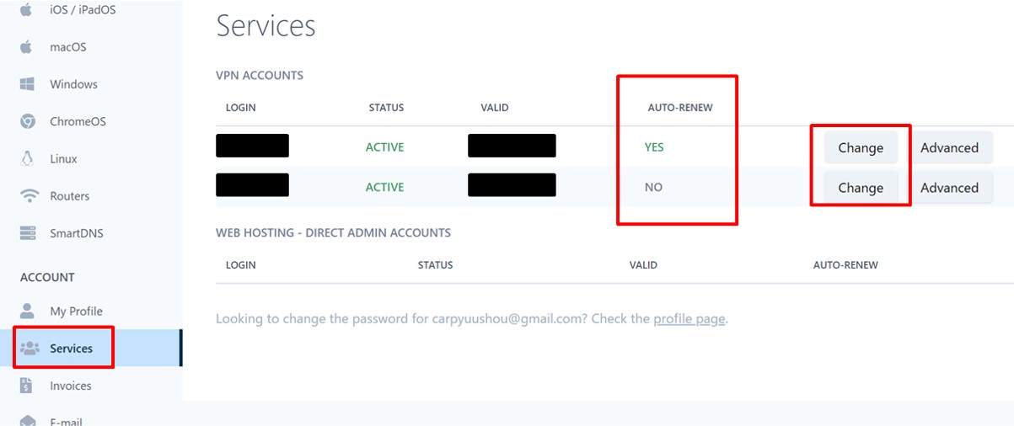Click Change for the auto-renew NO account

click(860, 188)
